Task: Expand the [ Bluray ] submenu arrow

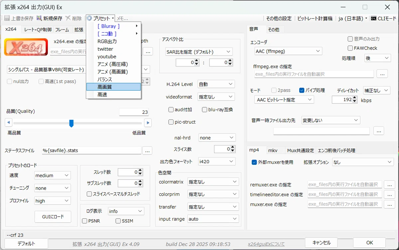Action: coord(137,26)
